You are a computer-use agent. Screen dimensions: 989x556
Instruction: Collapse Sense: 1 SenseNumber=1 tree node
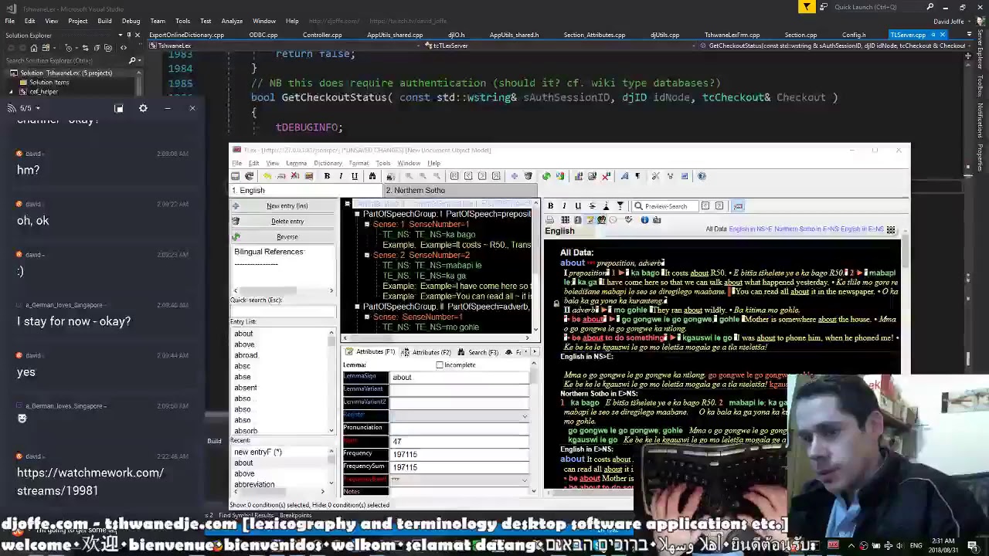(x=367, y=225)
